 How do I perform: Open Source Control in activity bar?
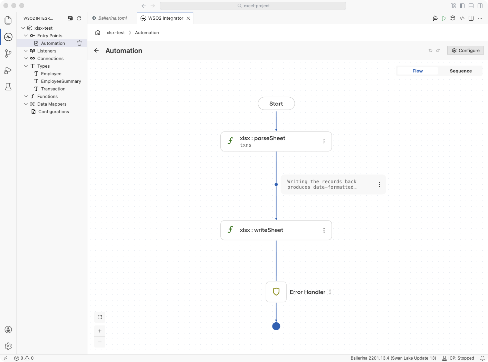coord(8,53)
